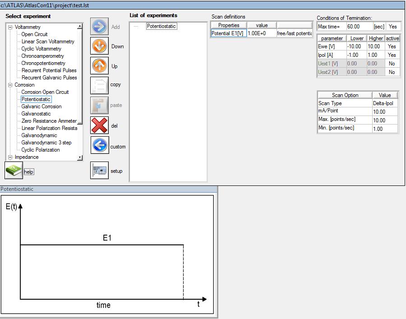The width and height of the screenshot is (406, 319).
Task: Collapse the Corrosion tree node
Action: click(10, 85)
